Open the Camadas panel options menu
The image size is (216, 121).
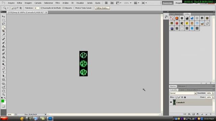213,90
